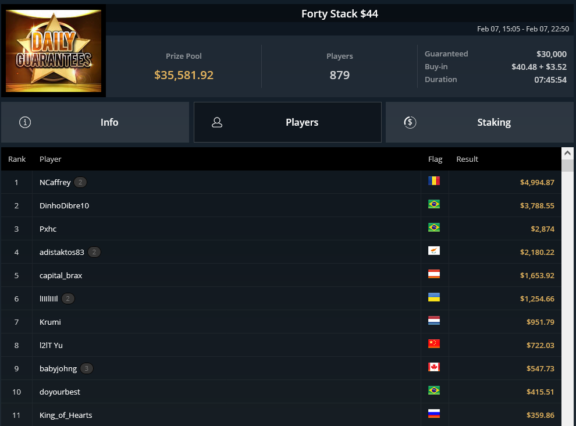Switch to the Players tab

tap(287, 122)
